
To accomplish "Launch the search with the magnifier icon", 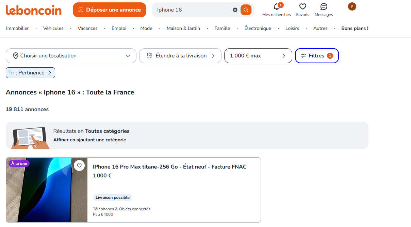I will pos(246,10).
